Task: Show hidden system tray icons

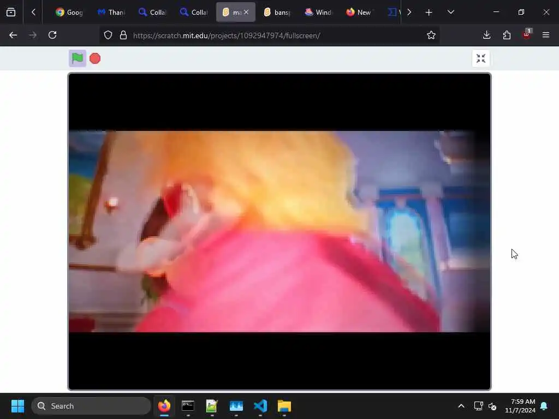Action: coord(461,406)
